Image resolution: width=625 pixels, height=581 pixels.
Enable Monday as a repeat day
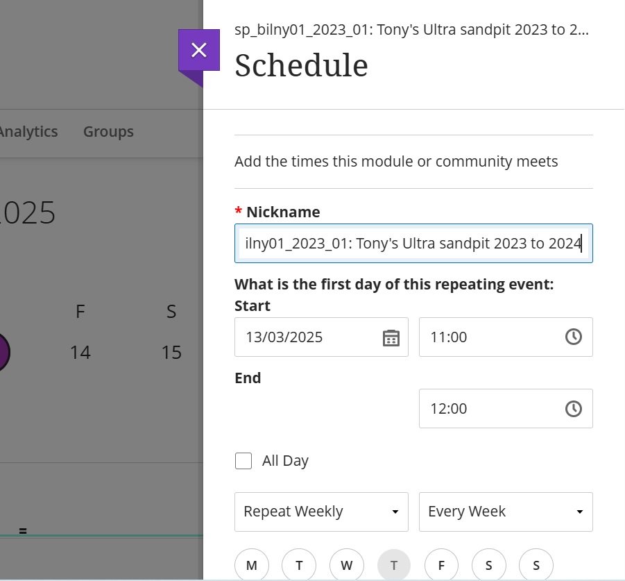[x=251, y=565]
